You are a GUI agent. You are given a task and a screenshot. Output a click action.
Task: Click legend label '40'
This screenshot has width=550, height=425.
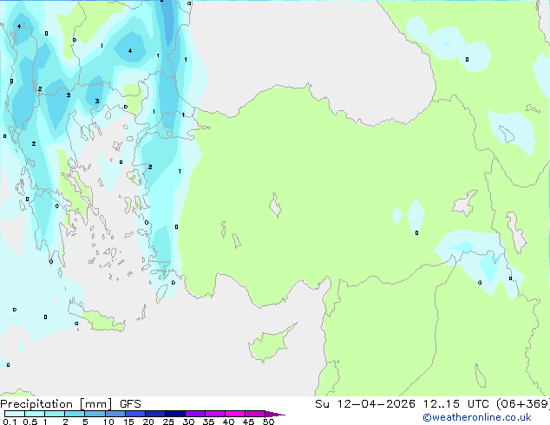(x=228, y=422)
